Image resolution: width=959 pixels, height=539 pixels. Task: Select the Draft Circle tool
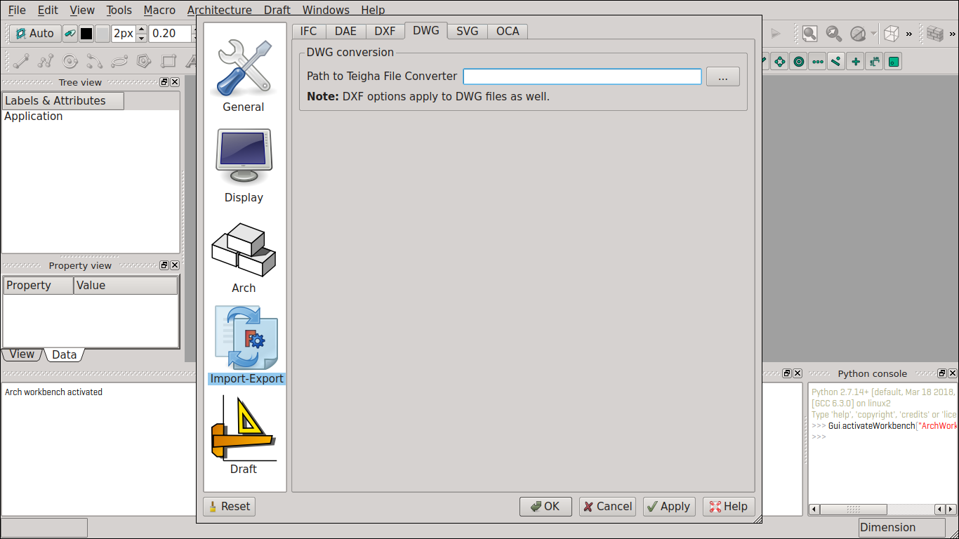70,61
